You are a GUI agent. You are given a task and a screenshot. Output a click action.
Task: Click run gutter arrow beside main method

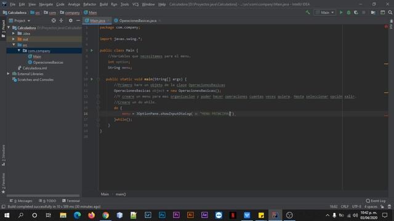tap(92, 79)
